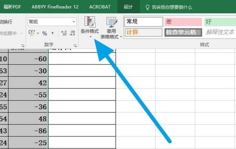Open the alignment group dialog launcher
The width and height of the screenshot is (236, 149).
point(23,45)
